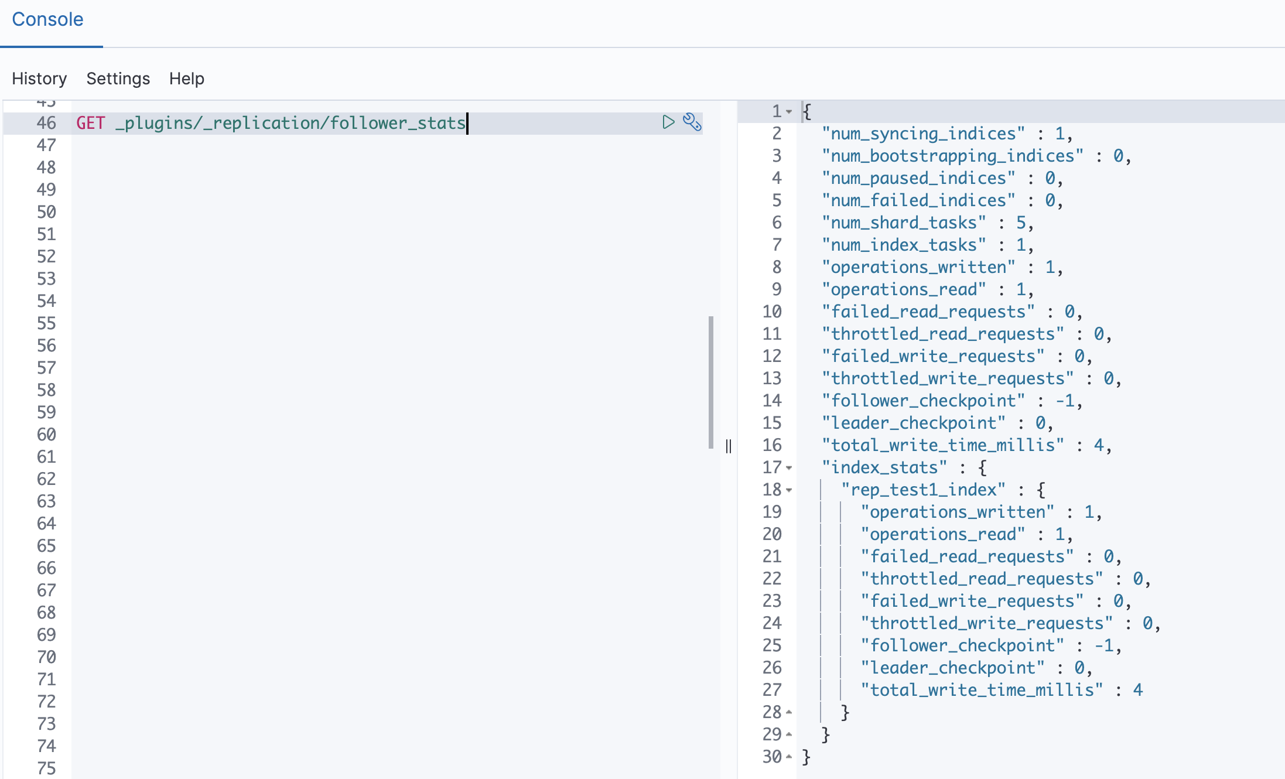Click the fold marker at line 28

coord(790,712)
